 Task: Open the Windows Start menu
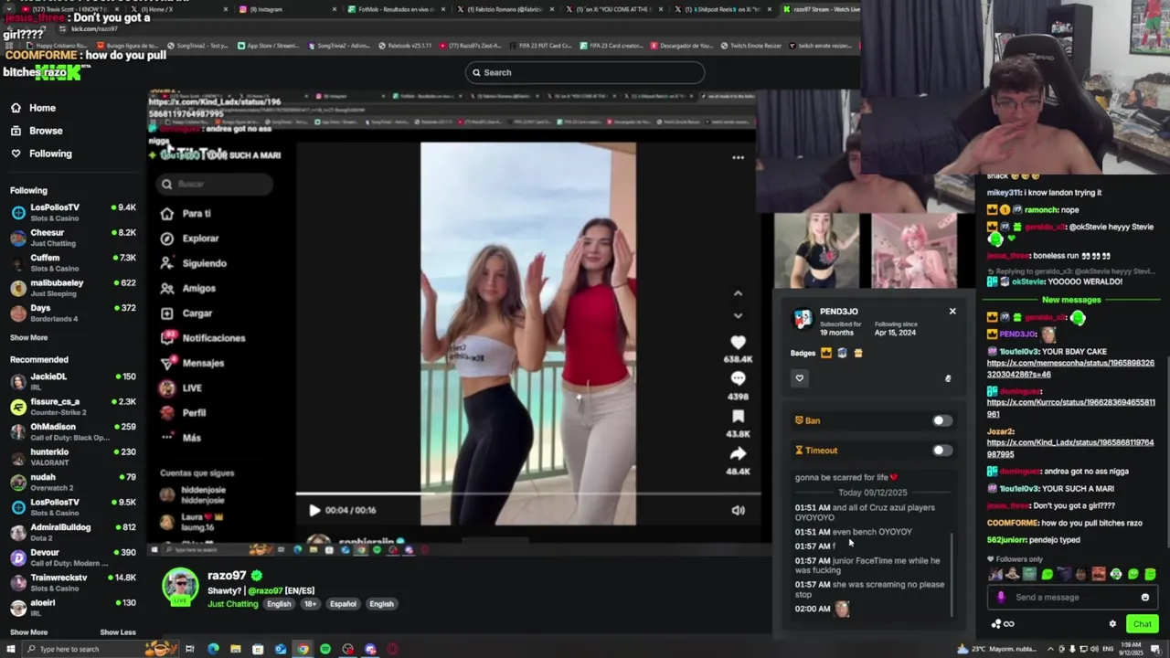(11, 650)
